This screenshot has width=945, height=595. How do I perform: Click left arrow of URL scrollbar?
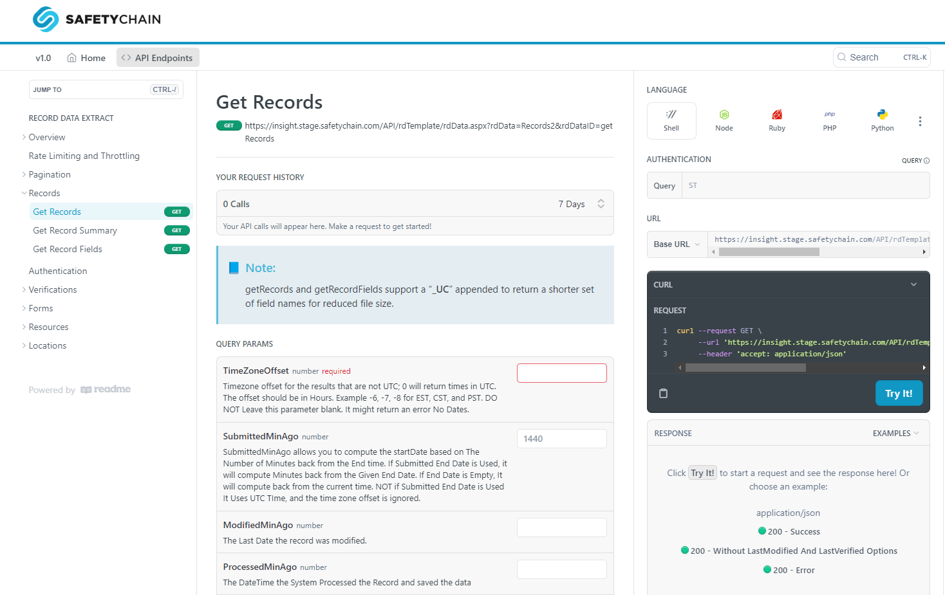click(713, 252)
